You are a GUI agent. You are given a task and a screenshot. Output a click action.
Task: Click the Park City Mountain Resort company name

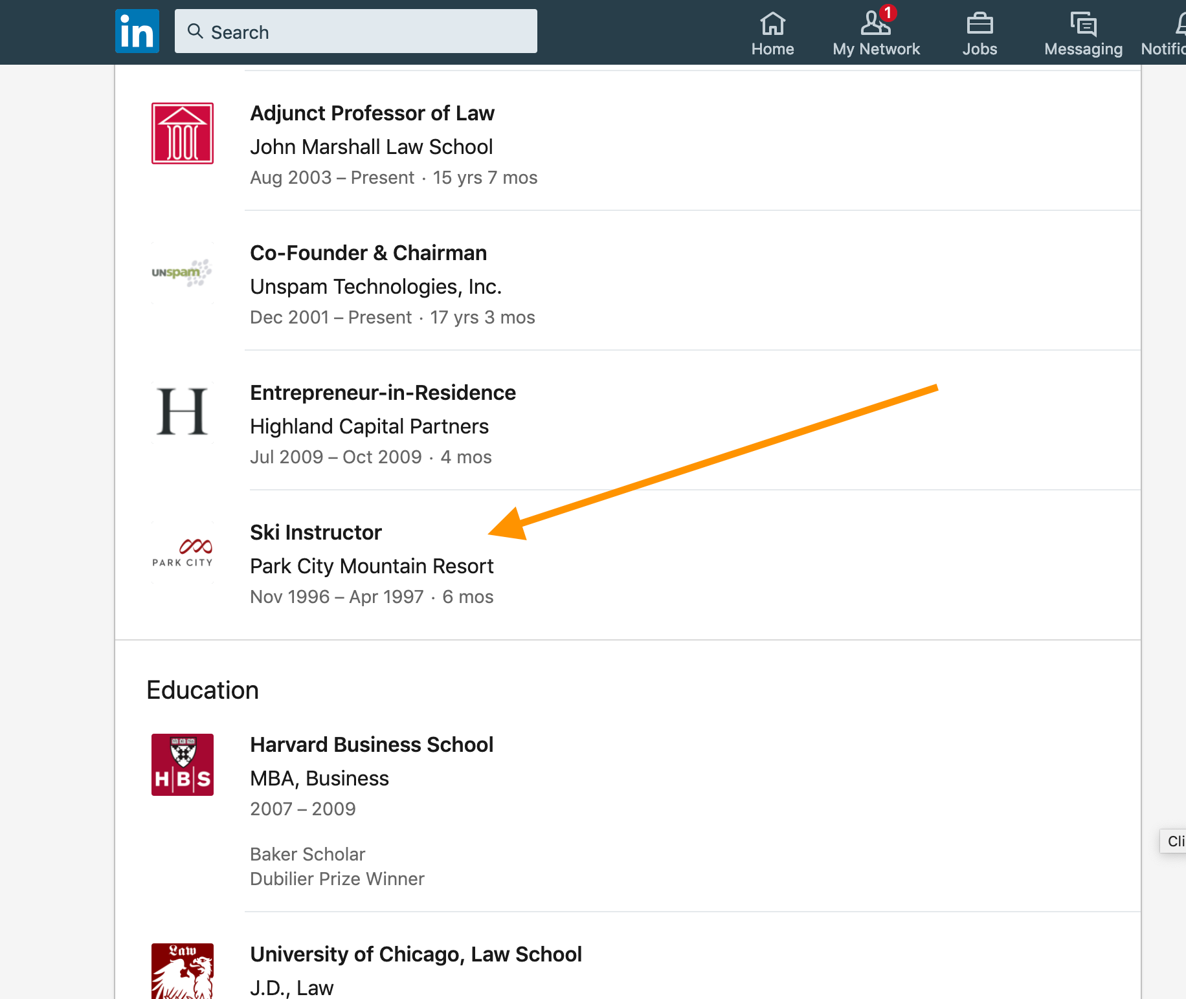coord(372,566)
